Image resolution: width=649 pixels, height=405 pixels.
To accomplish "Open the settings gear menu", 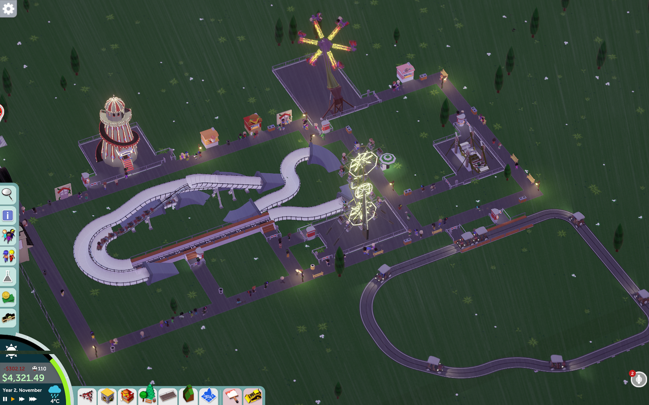I will (x=8, y=8).
